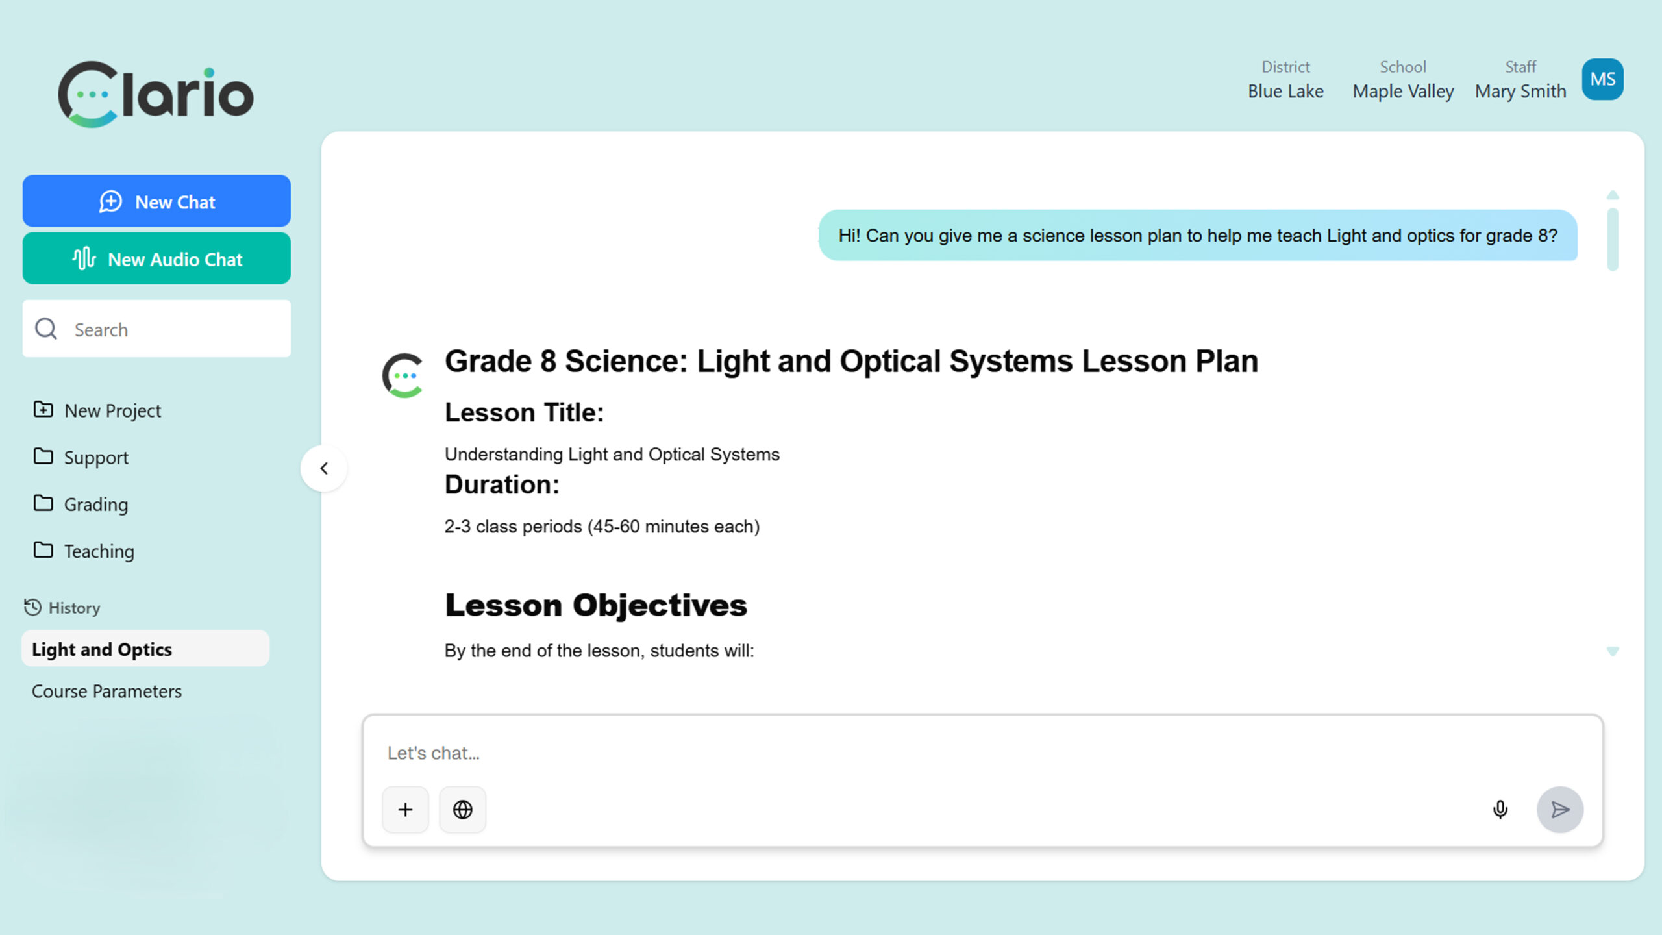Click the History clock icon
Viewport: 1662px width, 935px height.
[32, 607]
